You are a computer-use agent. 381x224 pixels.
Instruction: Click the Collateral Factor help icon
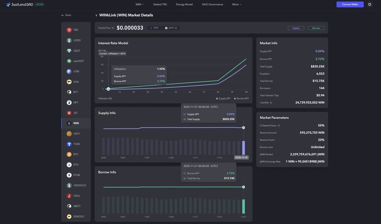tap(279, 126)
